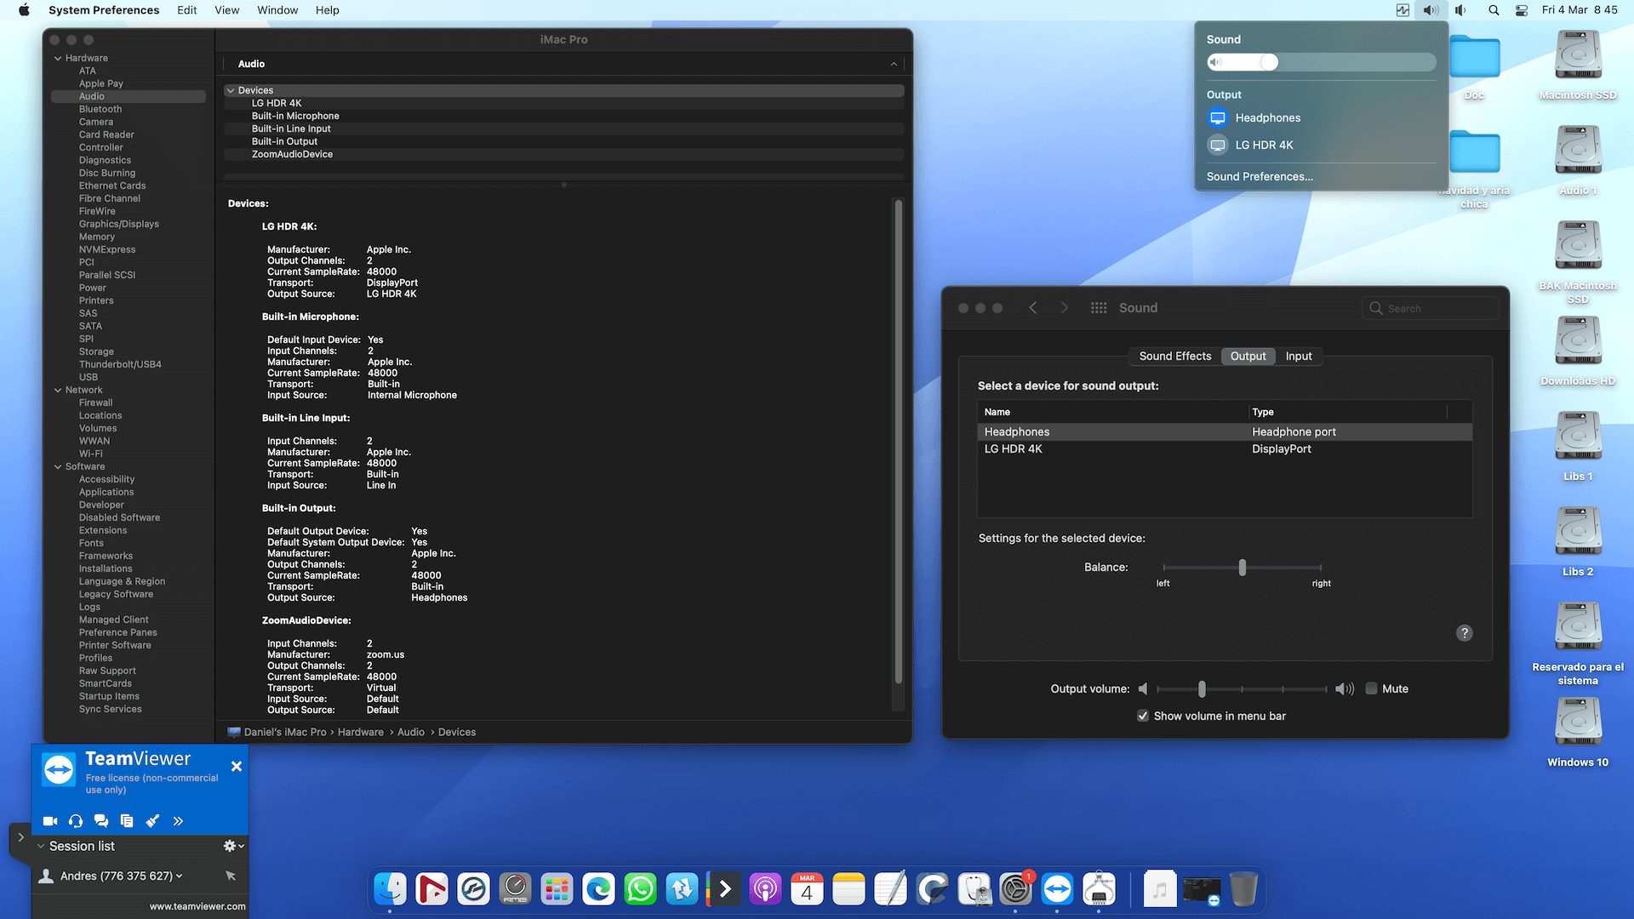The height and width of the screenshot is (919, 1634).
Task: Collapse the Hardware section in sidebar
Action: point(58,59)
